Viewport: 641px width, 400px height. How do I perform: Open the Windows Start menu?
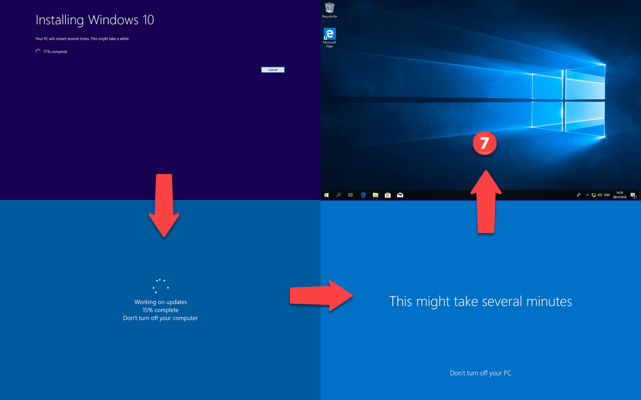click(327, 195)
